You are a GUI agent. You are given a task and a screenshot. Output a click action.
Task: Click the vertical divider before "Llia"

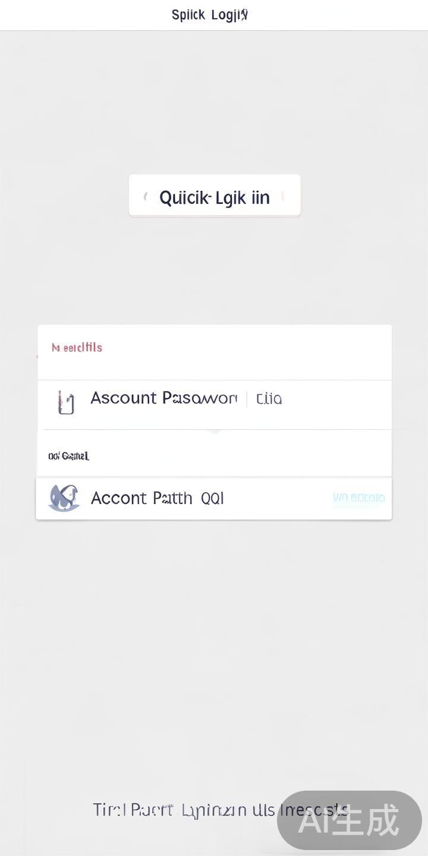tap(247, 399)
